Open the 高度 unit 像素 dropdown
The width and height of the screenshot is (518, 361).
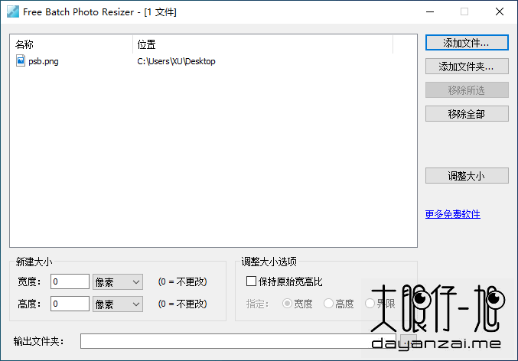point(118,304)
